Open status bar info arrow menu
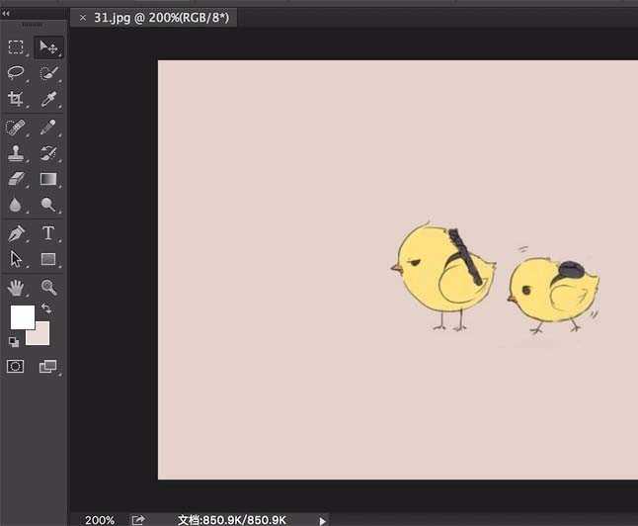Image resolution: width=638 pixels, height=526 pixels. (322, 519)
